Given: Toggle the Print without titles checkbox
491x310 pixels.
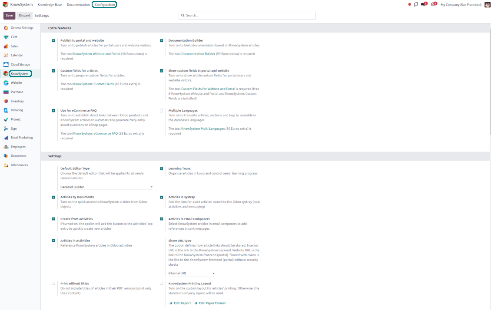Looking at the screenshot, I should coord(53,284).
